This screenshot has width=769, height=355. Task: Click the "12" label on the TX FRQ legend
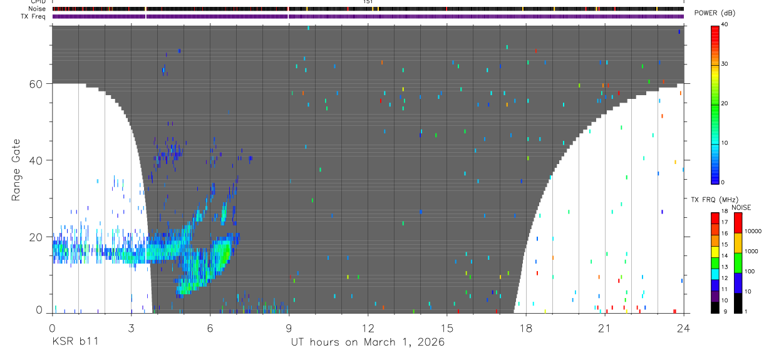point(725,278)
